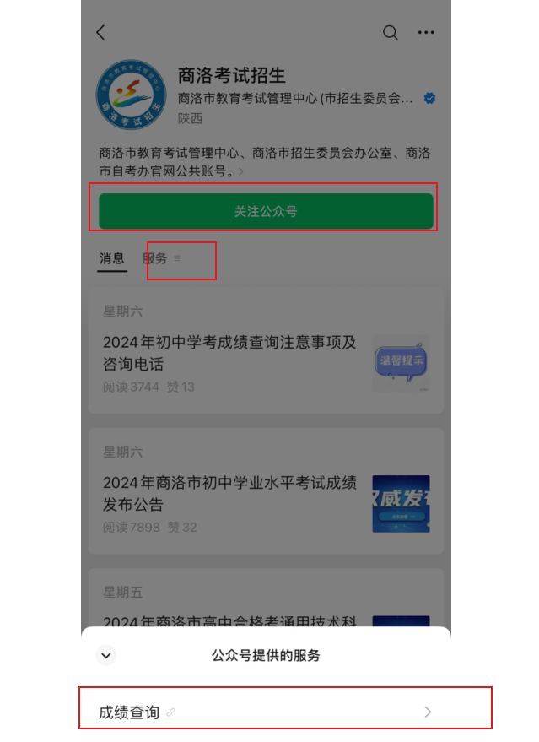Click the list icon beside 服务 tab

[177, 258]
